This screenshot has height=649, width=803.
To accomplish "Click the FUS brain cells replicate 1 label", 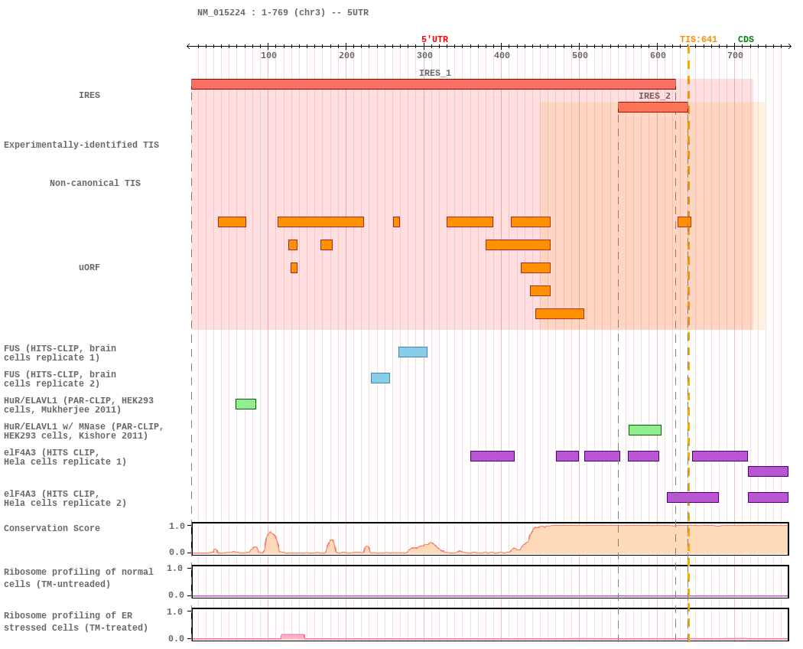I will tap(60, 353).
